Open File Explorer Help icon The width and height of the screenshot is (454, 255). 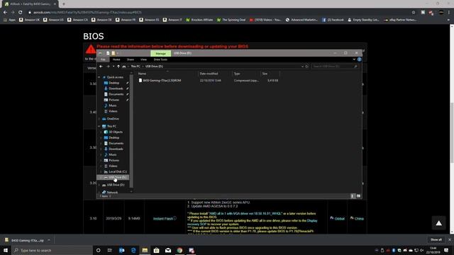pos(360,59)
